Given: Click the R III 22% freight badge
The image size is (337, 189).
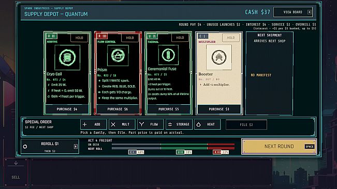Looking at the screenshot, I should click(x=221, y=152).
